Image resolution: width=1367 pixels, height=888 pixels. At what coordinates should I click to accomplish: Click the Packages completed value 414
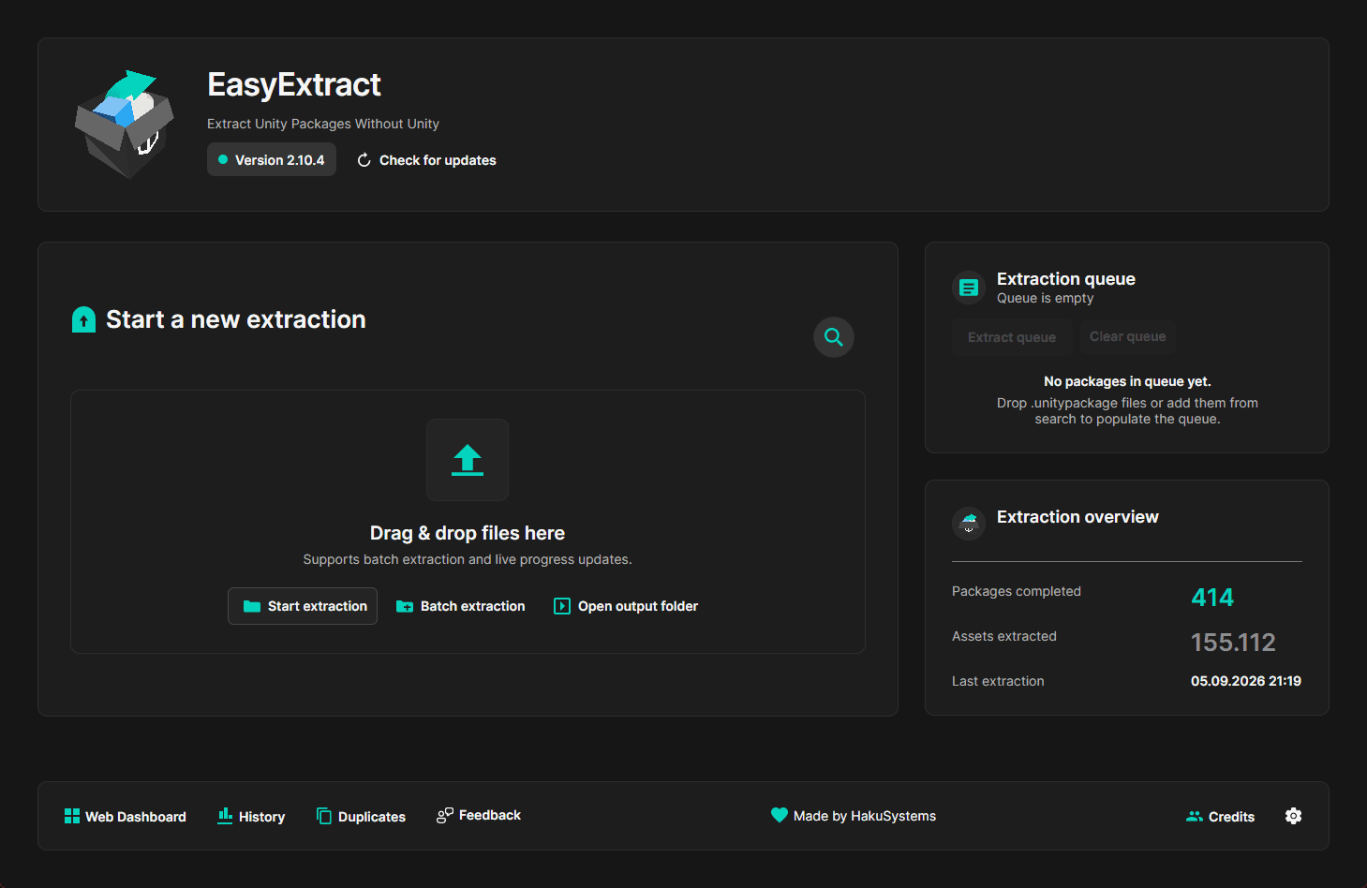click(1212, 598)
